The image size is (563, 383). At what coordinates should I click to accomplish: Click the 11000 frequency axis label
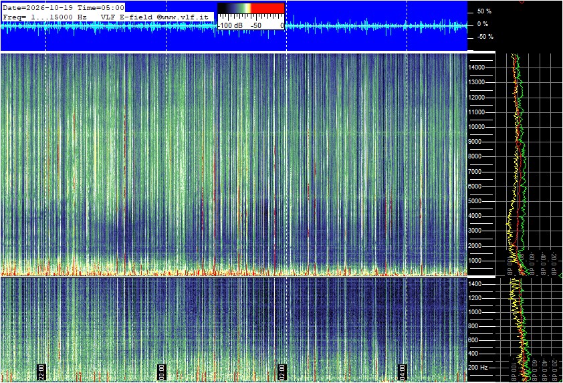tap(477, 112)
